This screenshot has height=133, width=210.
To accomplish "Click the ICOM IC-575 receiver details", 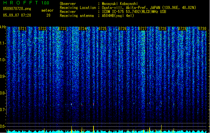I will tap(134, 12).
